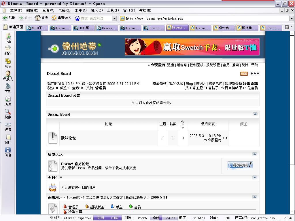Open the 帮助 menu in menu bar
Image resolution: width=295 pixels, height=221 pixels.
point(145,10)
